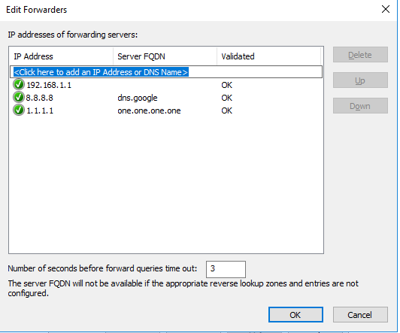Select the 1.1.1.1 IP address entry
Viewport: 400px width, 333px height.
[x=40, y=110]
